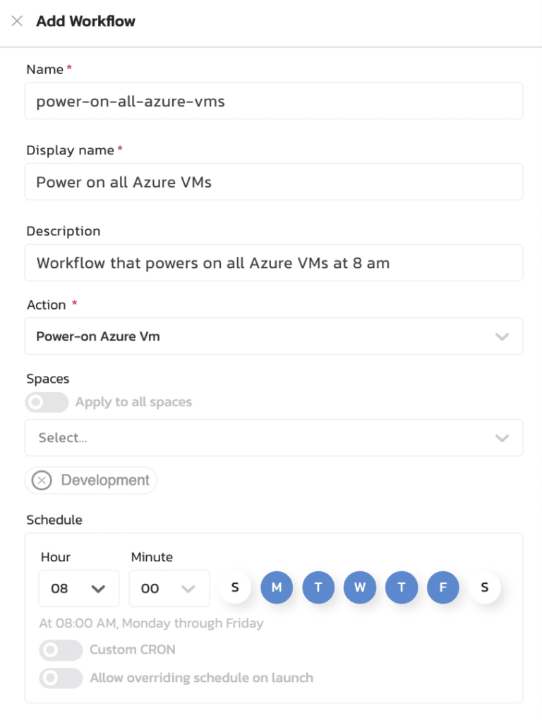Deselect Thursday in the schedule
The width and height of the screenshot is (542, 720).
pyautogui.click(x=402, y=587)
